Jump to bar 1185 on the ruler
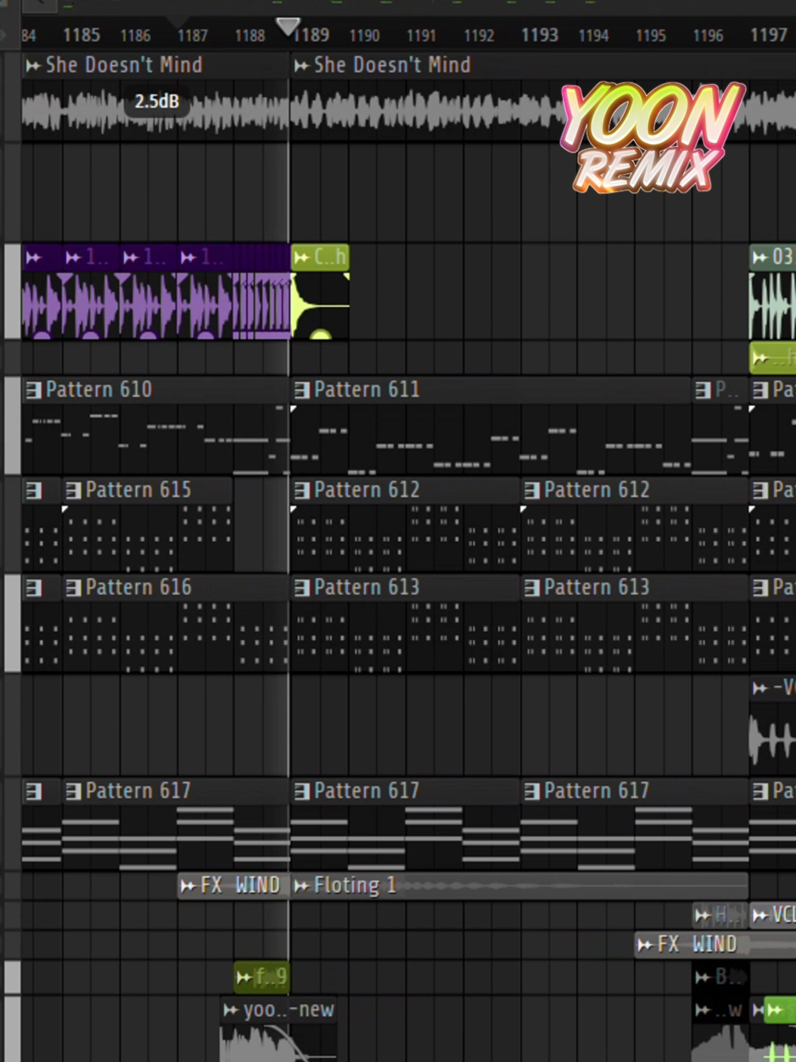 pos(81,35)
